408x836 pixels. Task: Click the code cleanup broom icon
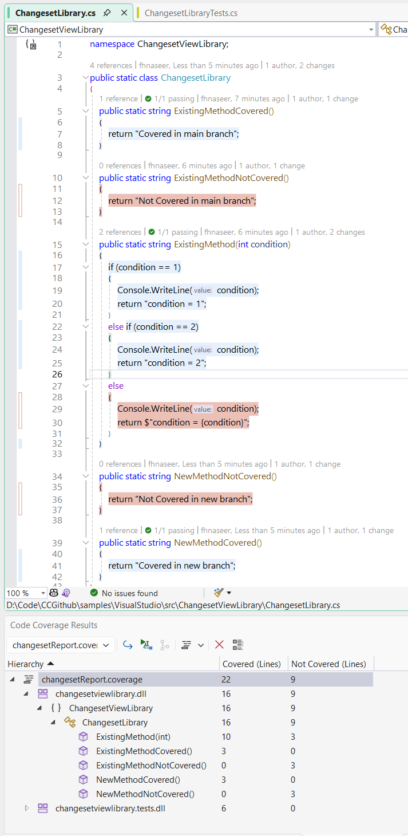(x=219, y=593)
